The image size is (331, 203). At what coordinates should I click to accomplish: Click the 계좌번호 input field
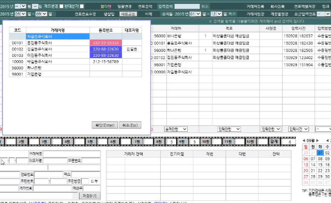[x=52, y=188]
